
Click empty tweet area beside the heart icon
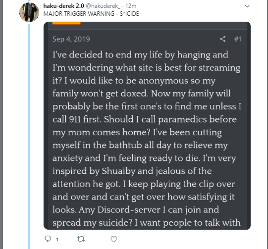(x=171, y=239)
